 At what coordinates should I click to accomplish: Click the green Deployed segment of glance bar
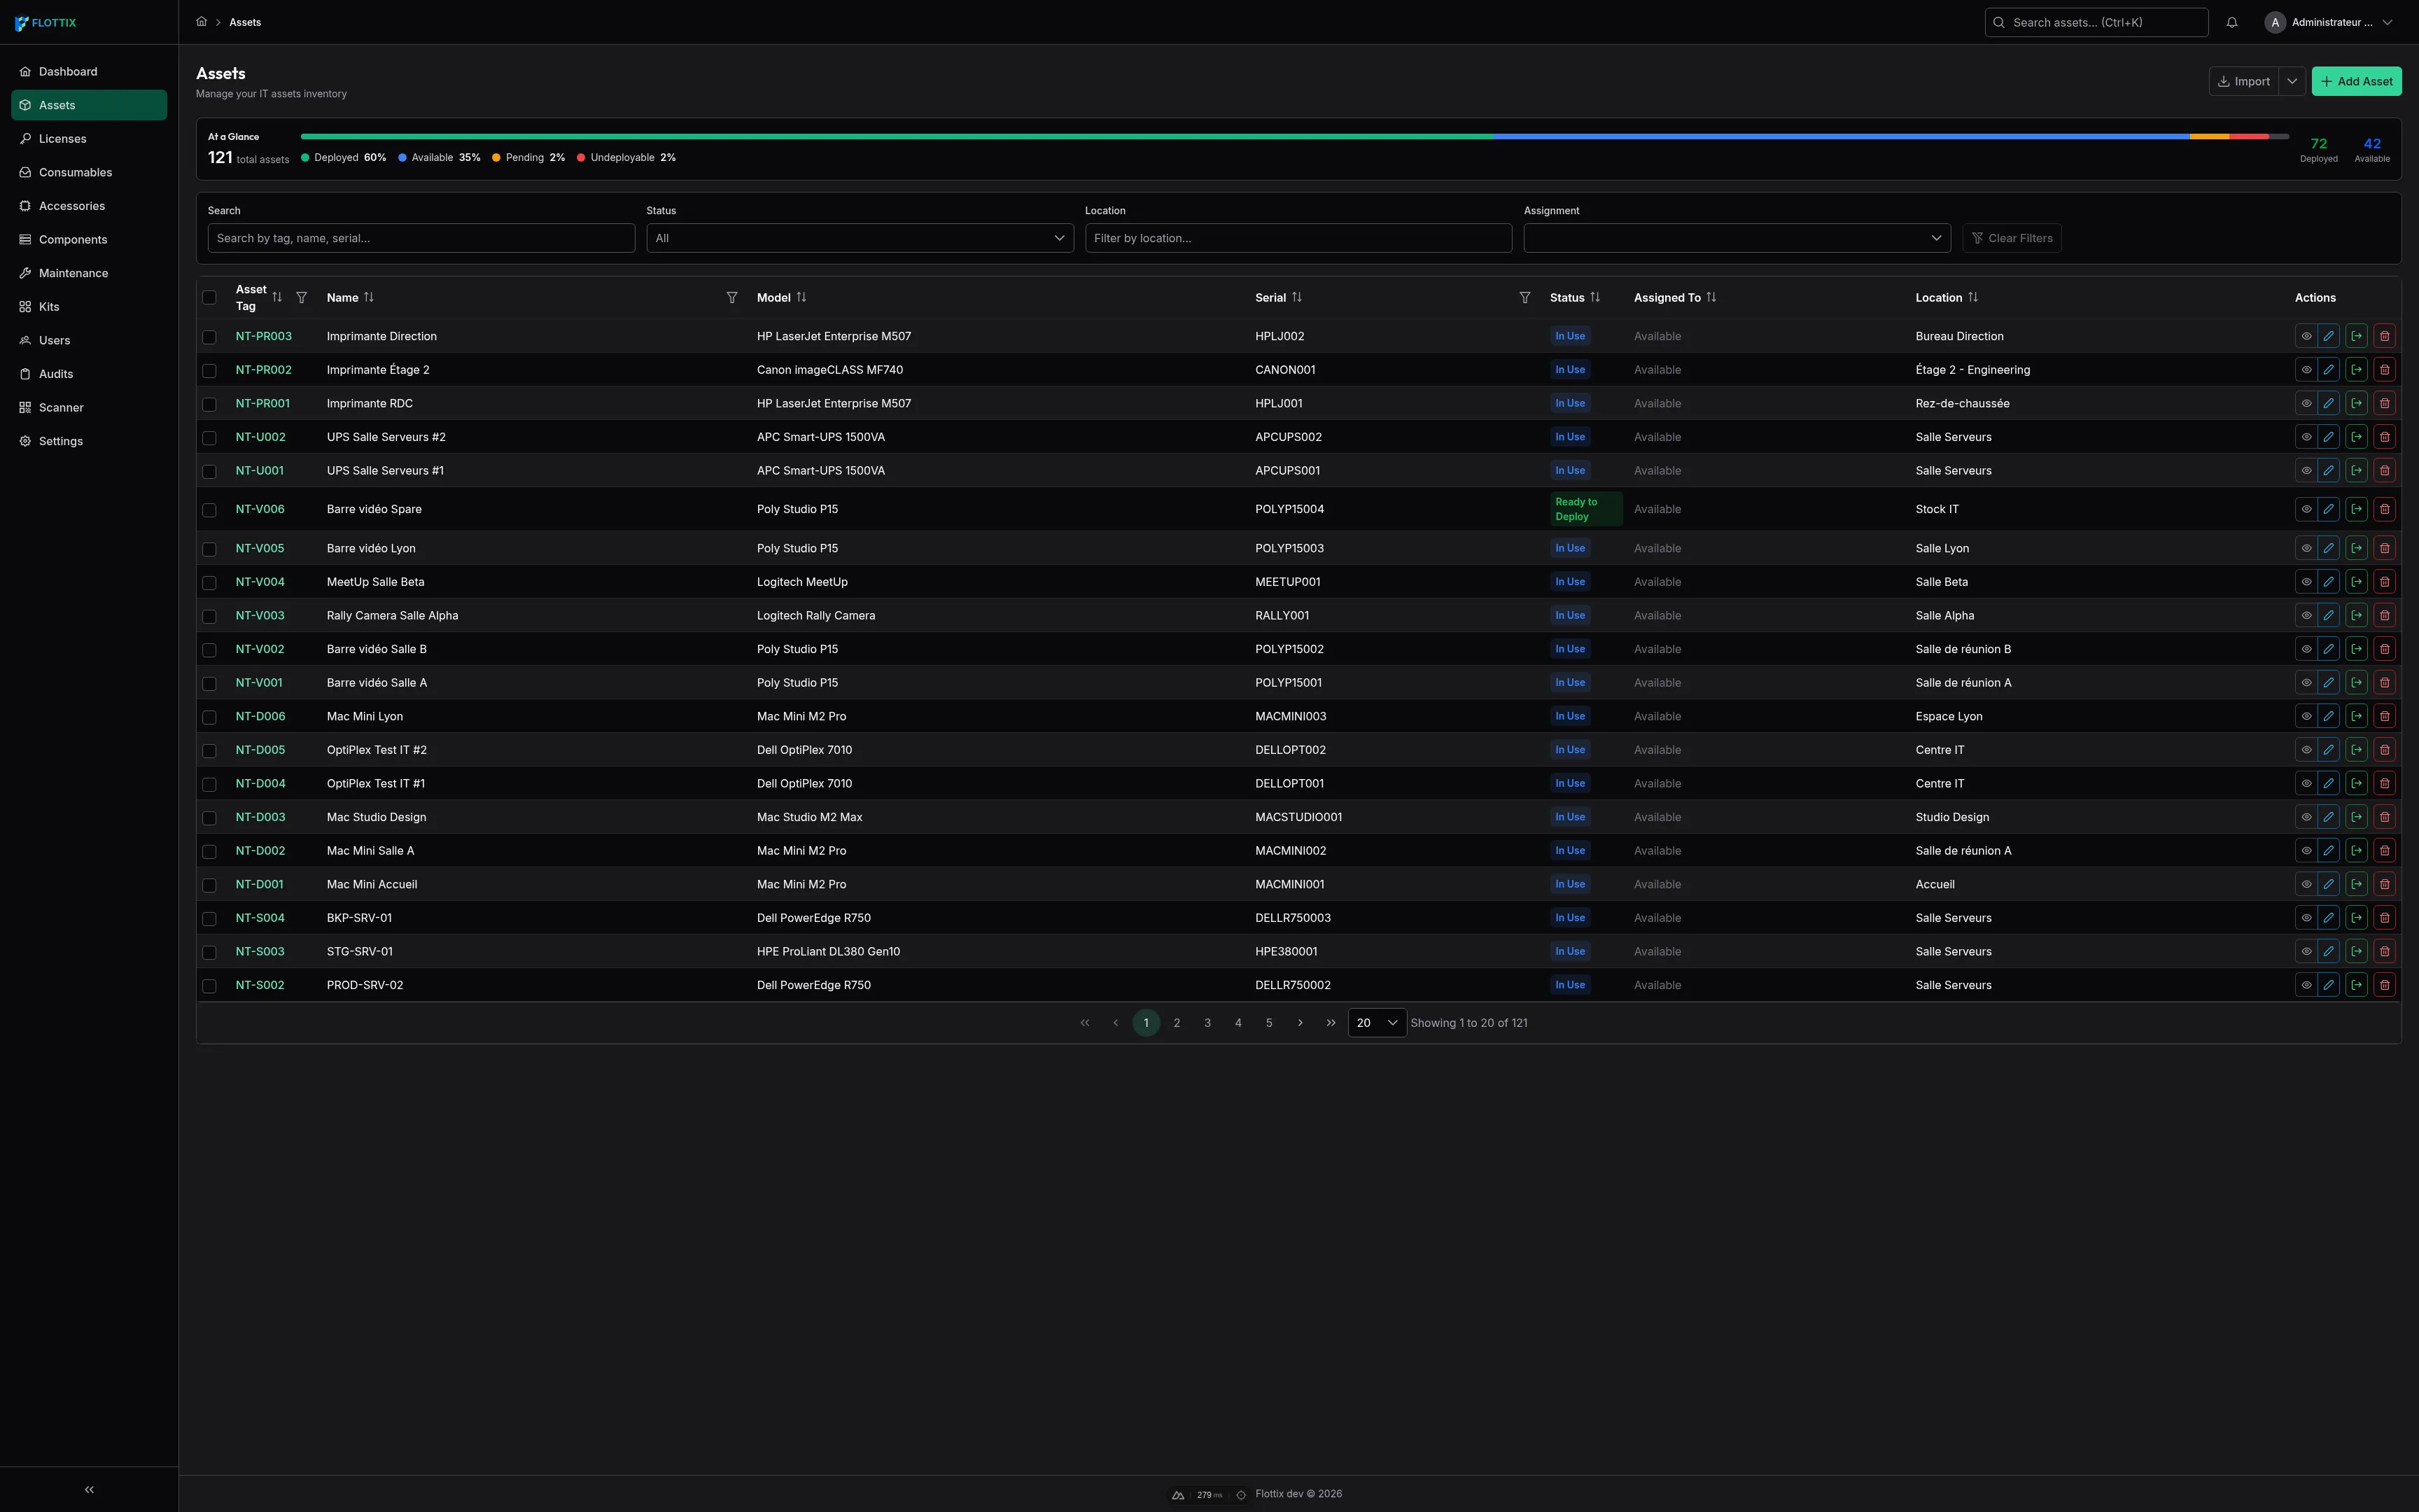897,136
